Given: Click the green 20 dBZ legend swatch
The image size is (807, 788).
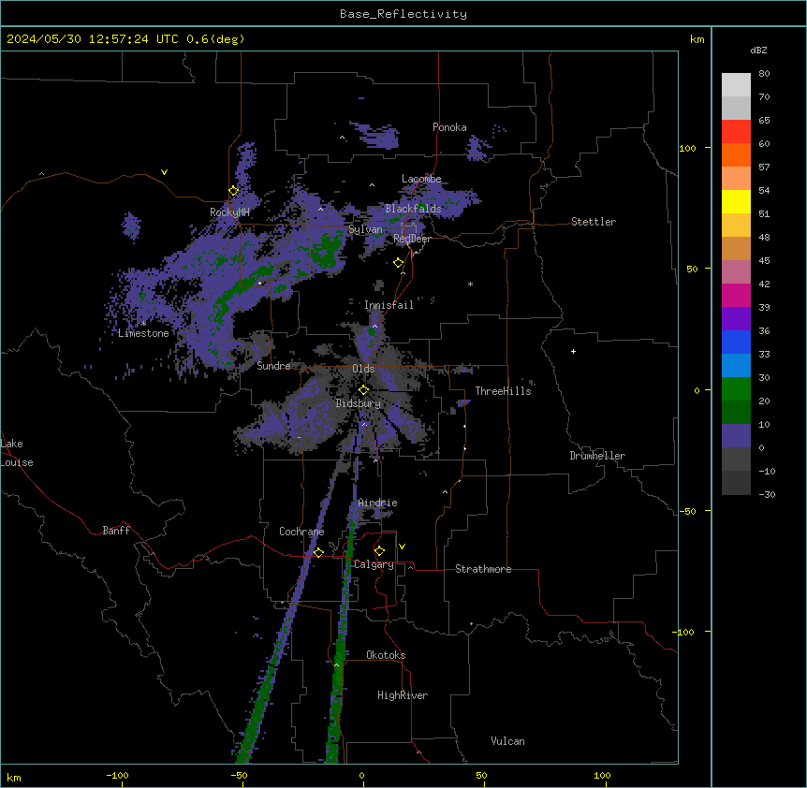Looking at the screenshot, I should (736, 389).
